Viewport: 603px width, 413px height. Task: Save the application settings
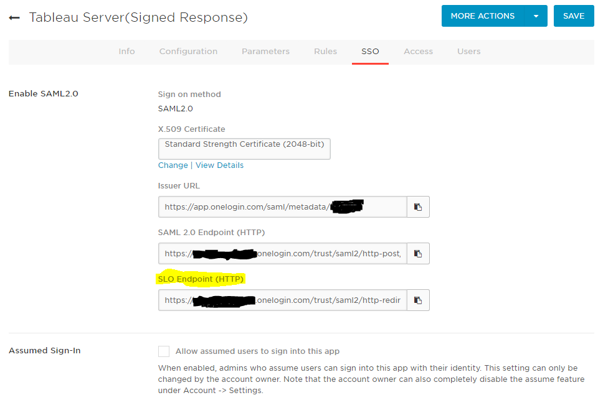[x=574, y=16]
